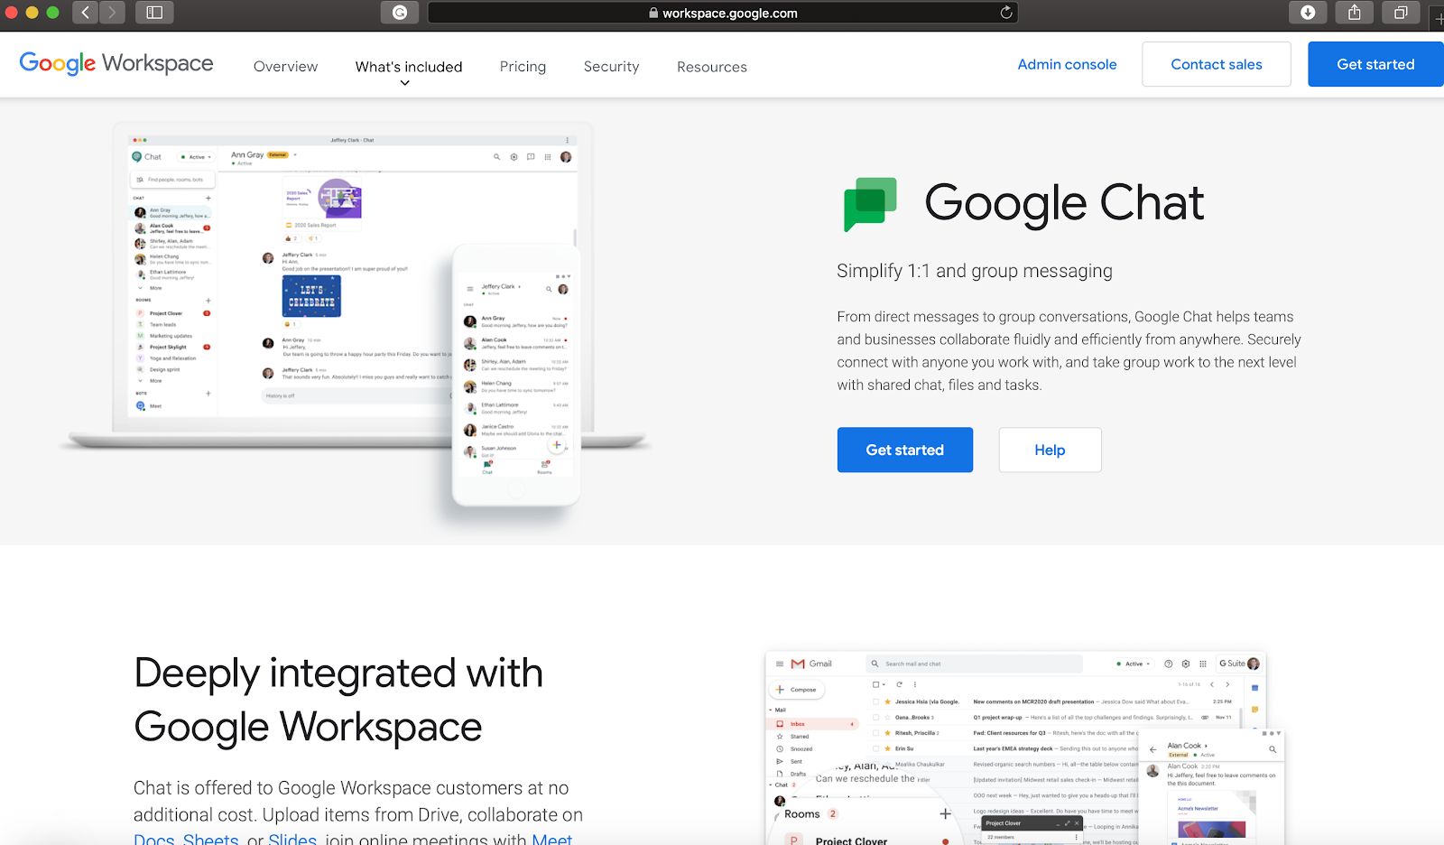Image resolution: width=1444 pixels, height=845 pixels.
Task: Show all tabs overview in Safari
Action: 1401,13
